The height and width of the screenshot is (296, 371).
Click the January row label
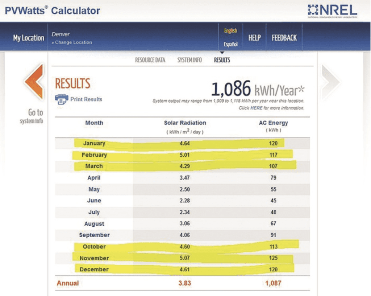point(94,143)
